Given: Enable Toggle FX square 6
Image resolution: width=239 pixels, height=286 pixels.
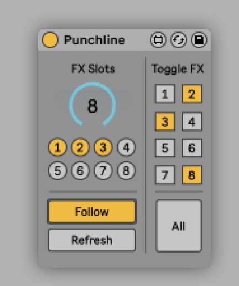Looking at the screenshot, I should [192, 148].
